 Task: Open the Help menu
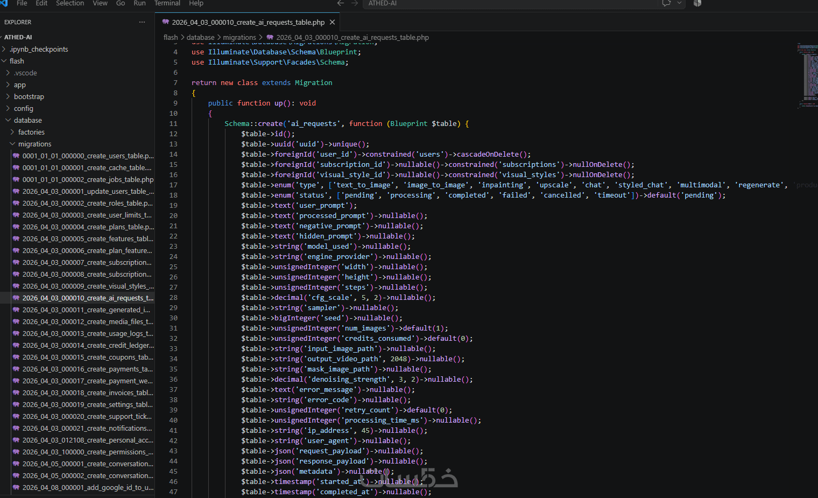click(x=196, y=3)
